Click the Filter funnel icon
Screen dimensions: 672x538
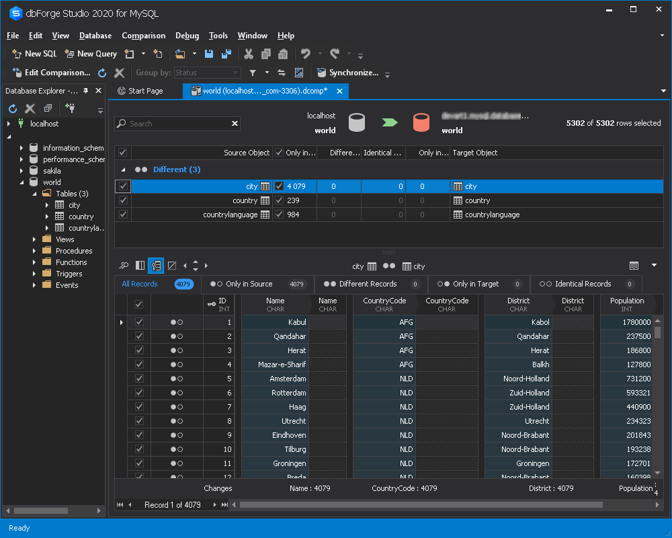pyautogui.click(x=253, y=73)
